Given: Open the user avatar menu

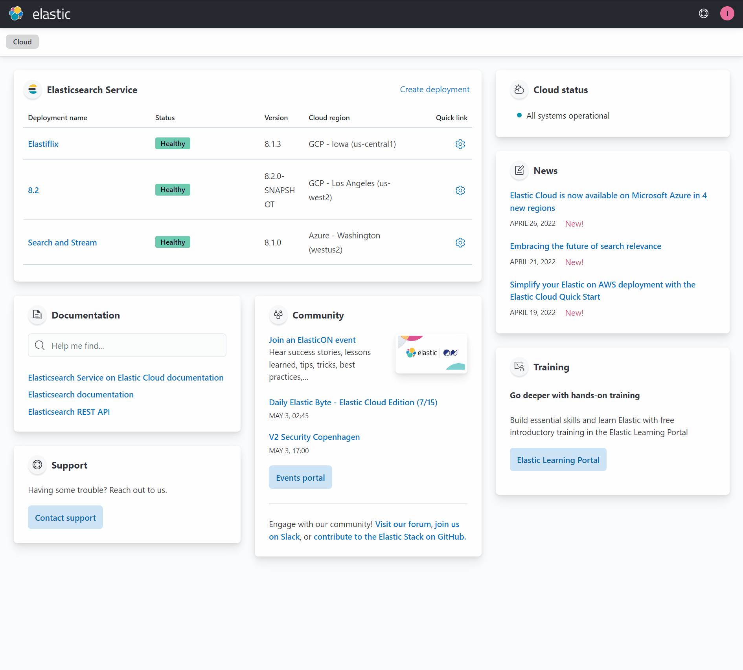Looking at the screenshot, I should coord(727,14).
